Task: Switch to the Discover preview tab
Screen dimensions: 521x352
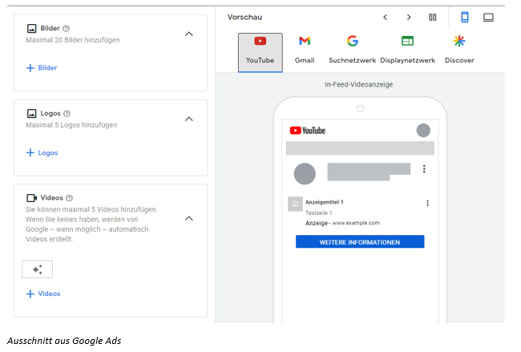Action: 459,51
